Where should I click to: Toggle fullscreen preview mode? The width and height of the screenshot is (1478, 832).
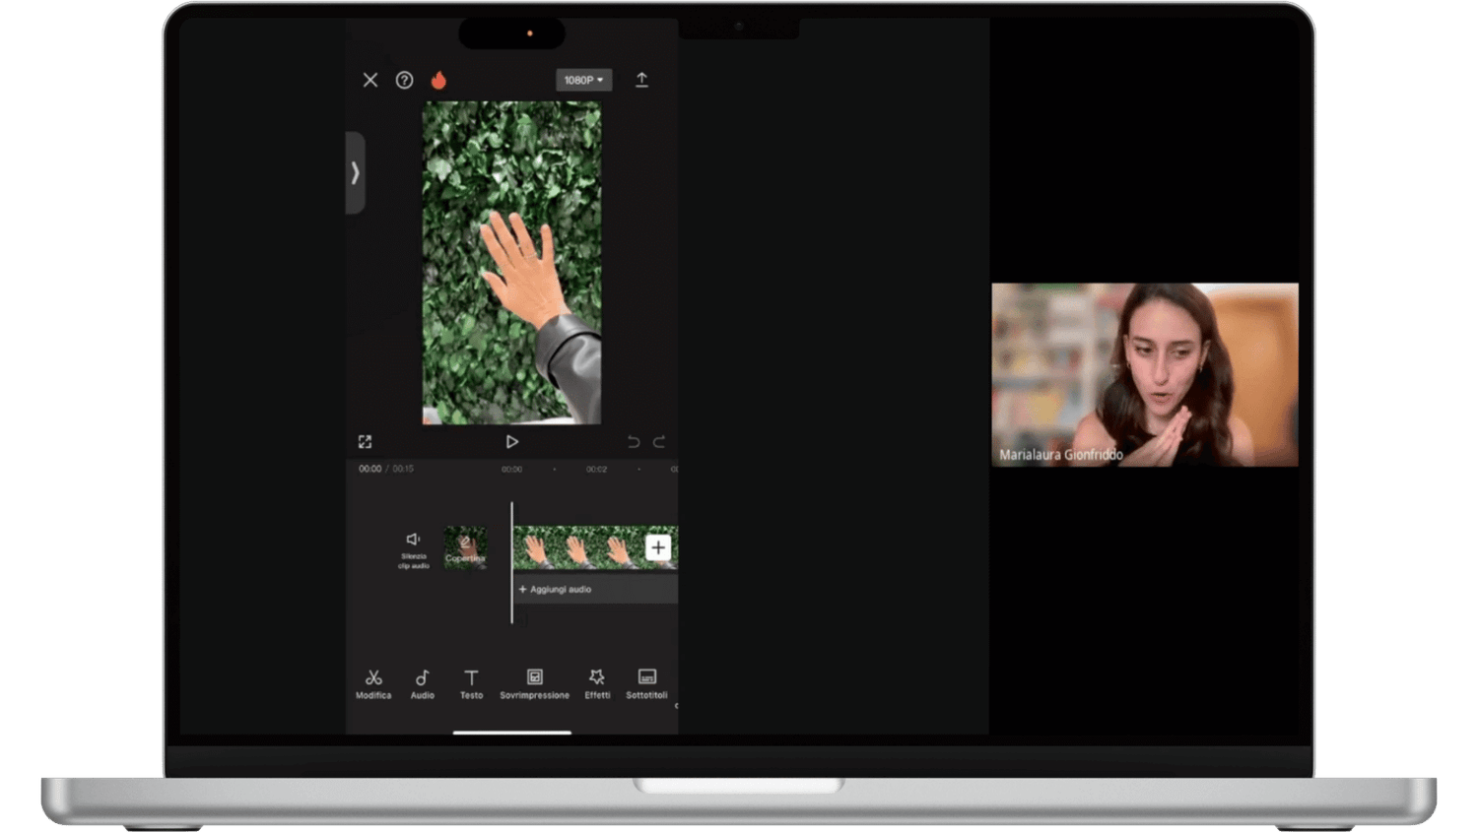point(365,442)
